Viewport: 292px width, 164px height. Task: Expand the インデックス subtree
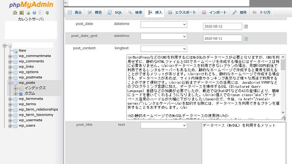(16, 88)
